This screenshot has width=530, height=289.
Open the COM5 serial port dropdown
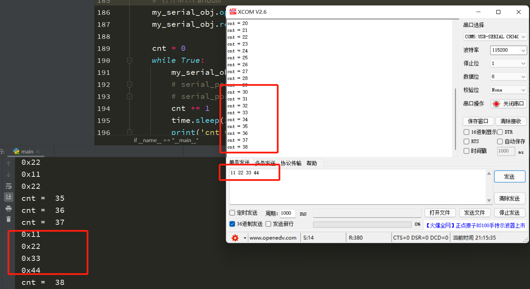[x=495, y=36]
